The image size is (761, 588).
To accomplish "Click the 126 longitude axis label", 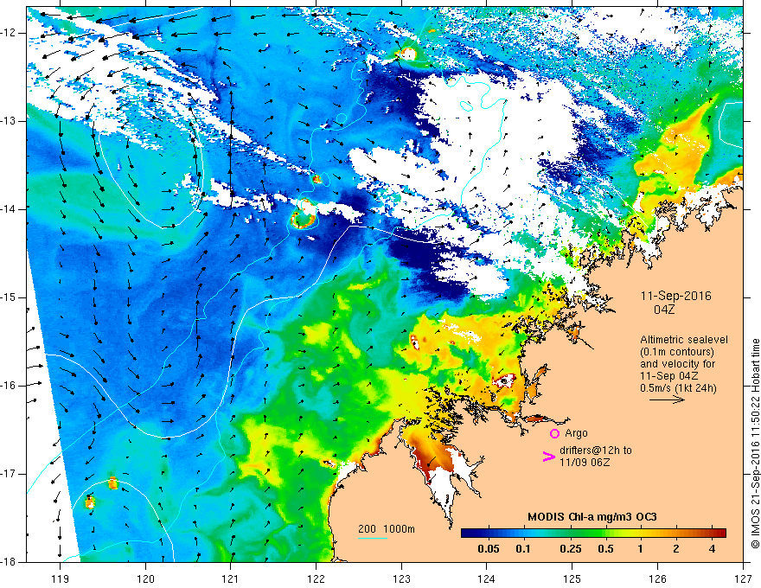I will (657, 578).
